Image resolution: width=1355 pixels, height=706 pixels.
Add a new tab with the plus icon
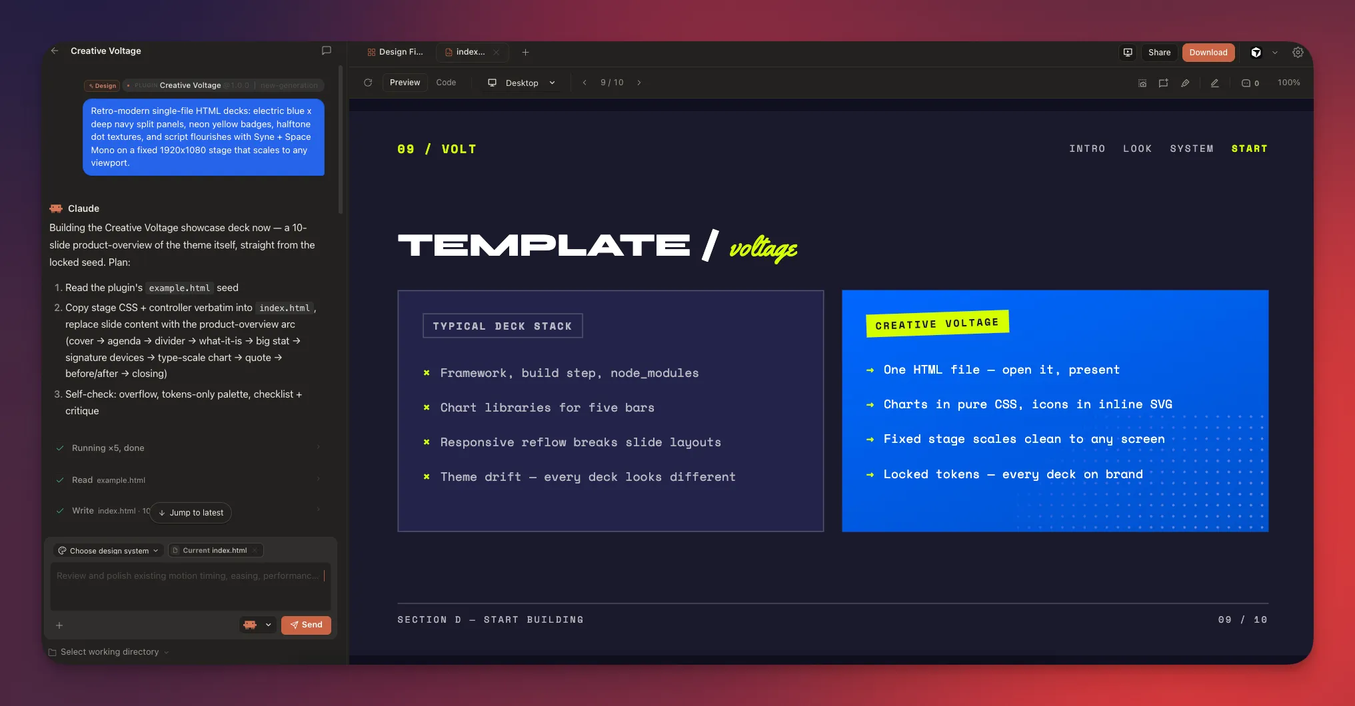tap(525, 52)
